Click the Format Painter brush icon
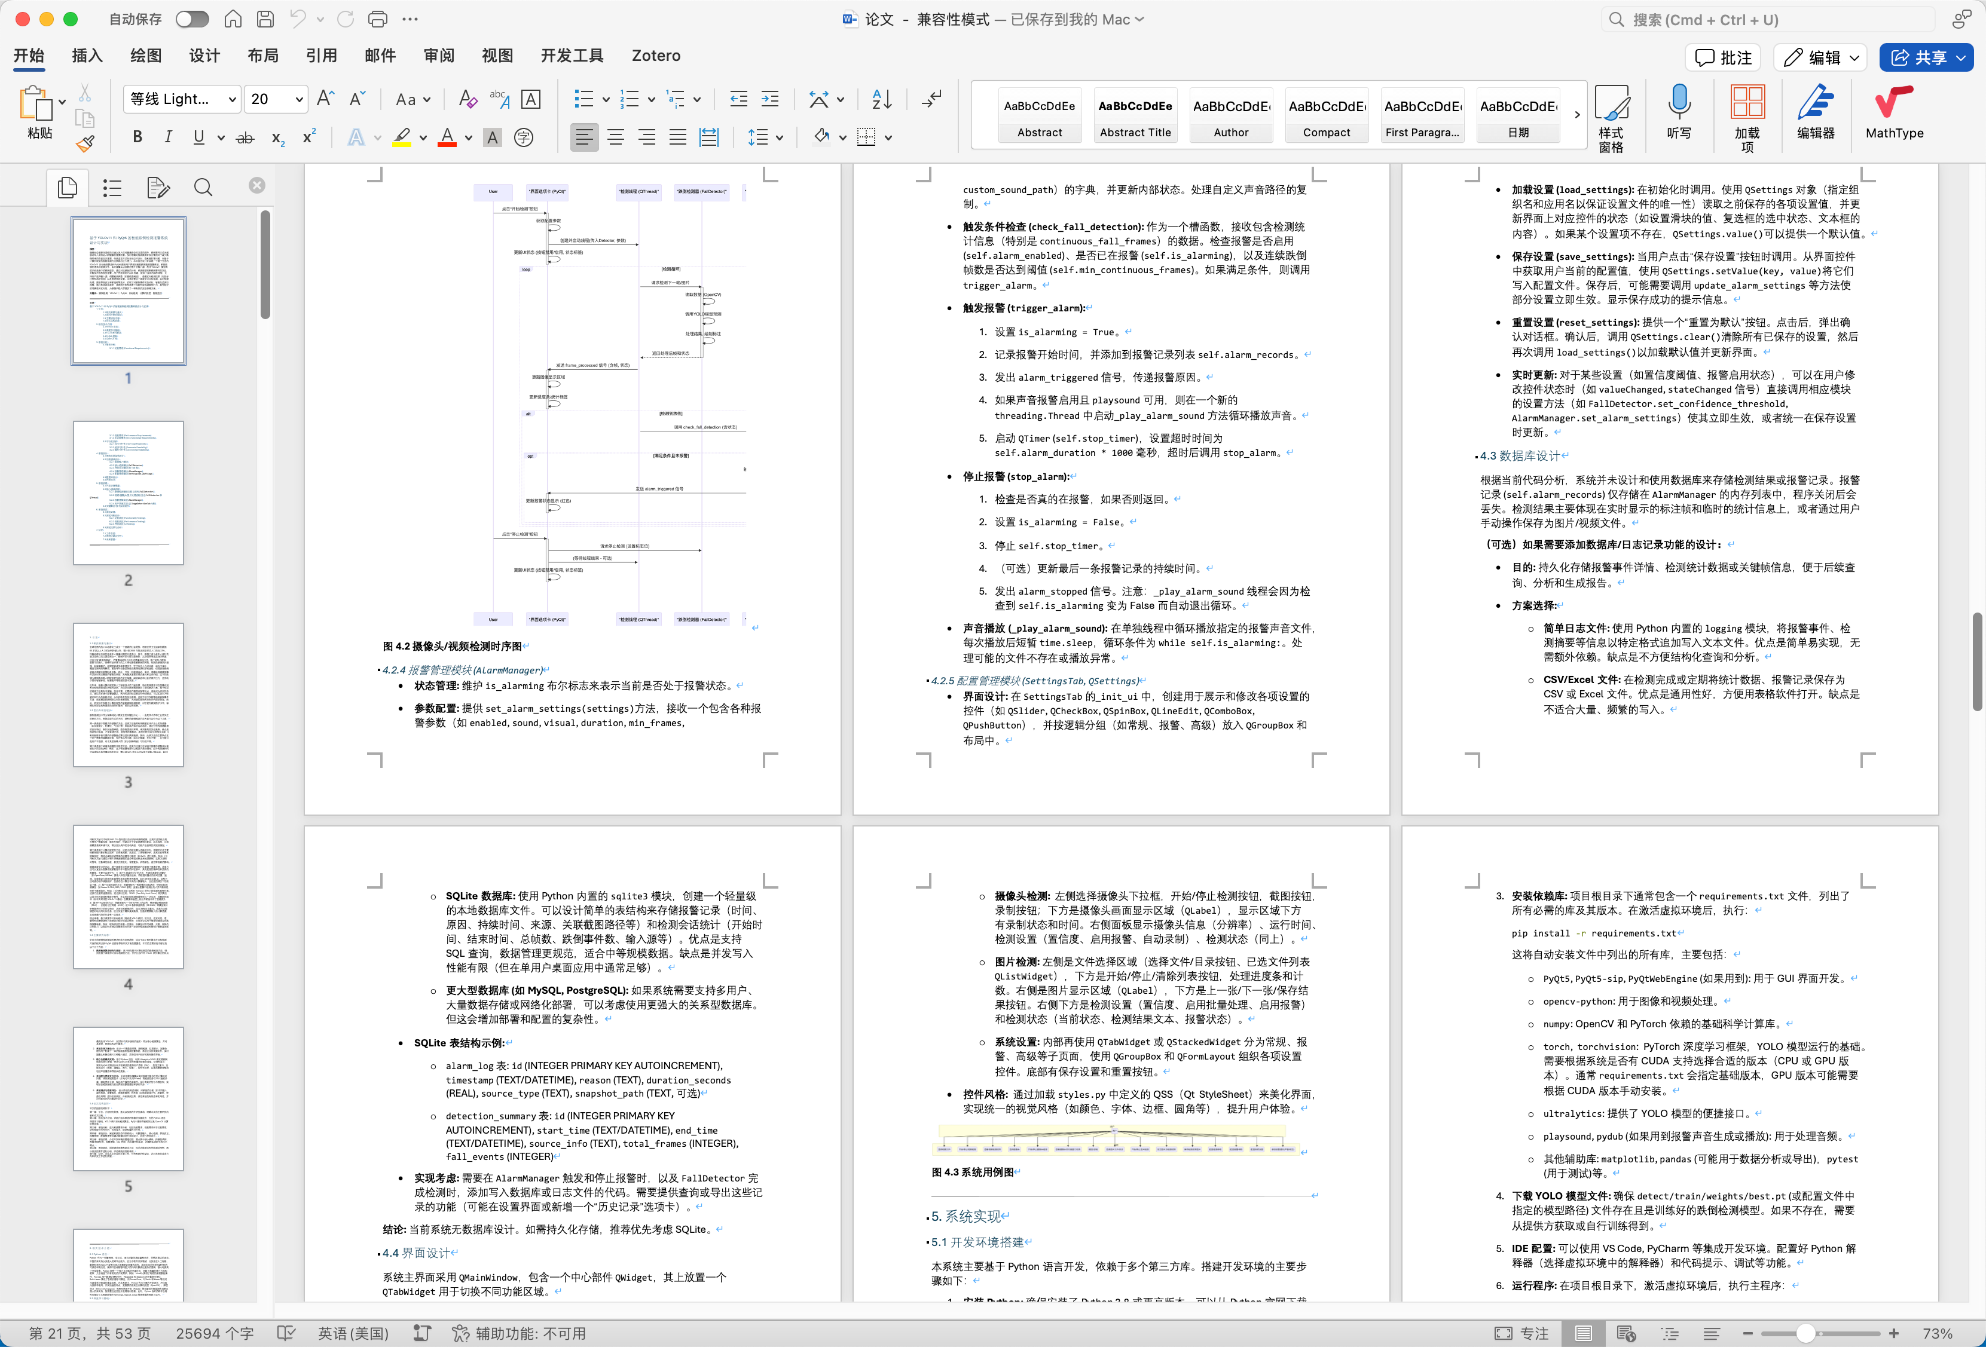This screenshot has height=1347, width=1986. (85, 145)
